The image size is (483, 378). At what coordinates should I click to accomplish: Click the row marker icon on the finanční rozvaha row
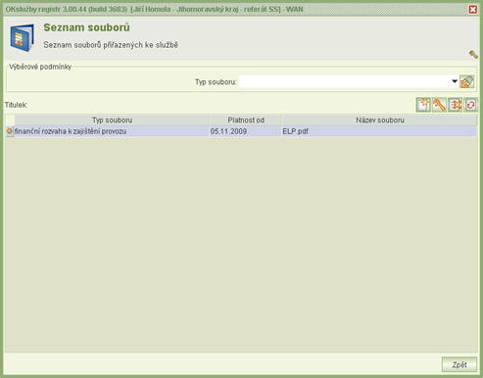9,131
